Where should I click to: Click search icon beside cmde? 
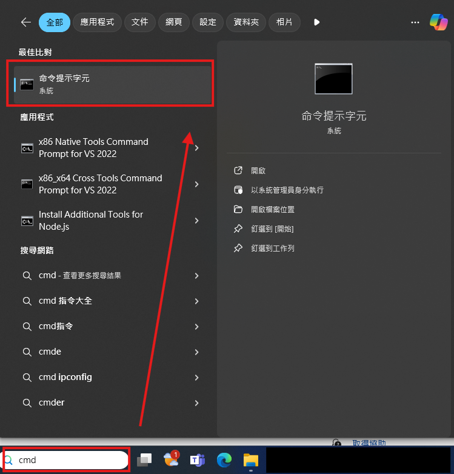[27, 352]
